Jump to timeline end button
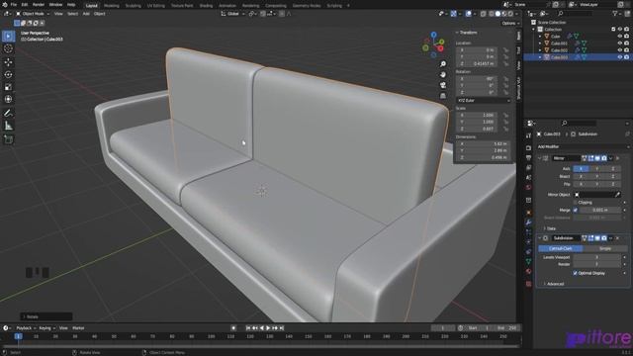This screenshot has width=633, height=356. point(282,328)
